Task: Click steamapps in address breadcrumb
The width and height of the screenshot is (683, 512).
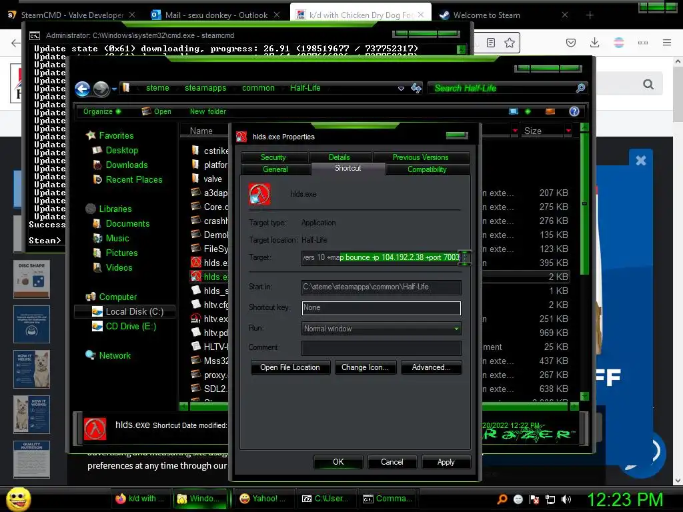Action: [x=205, y=88]
